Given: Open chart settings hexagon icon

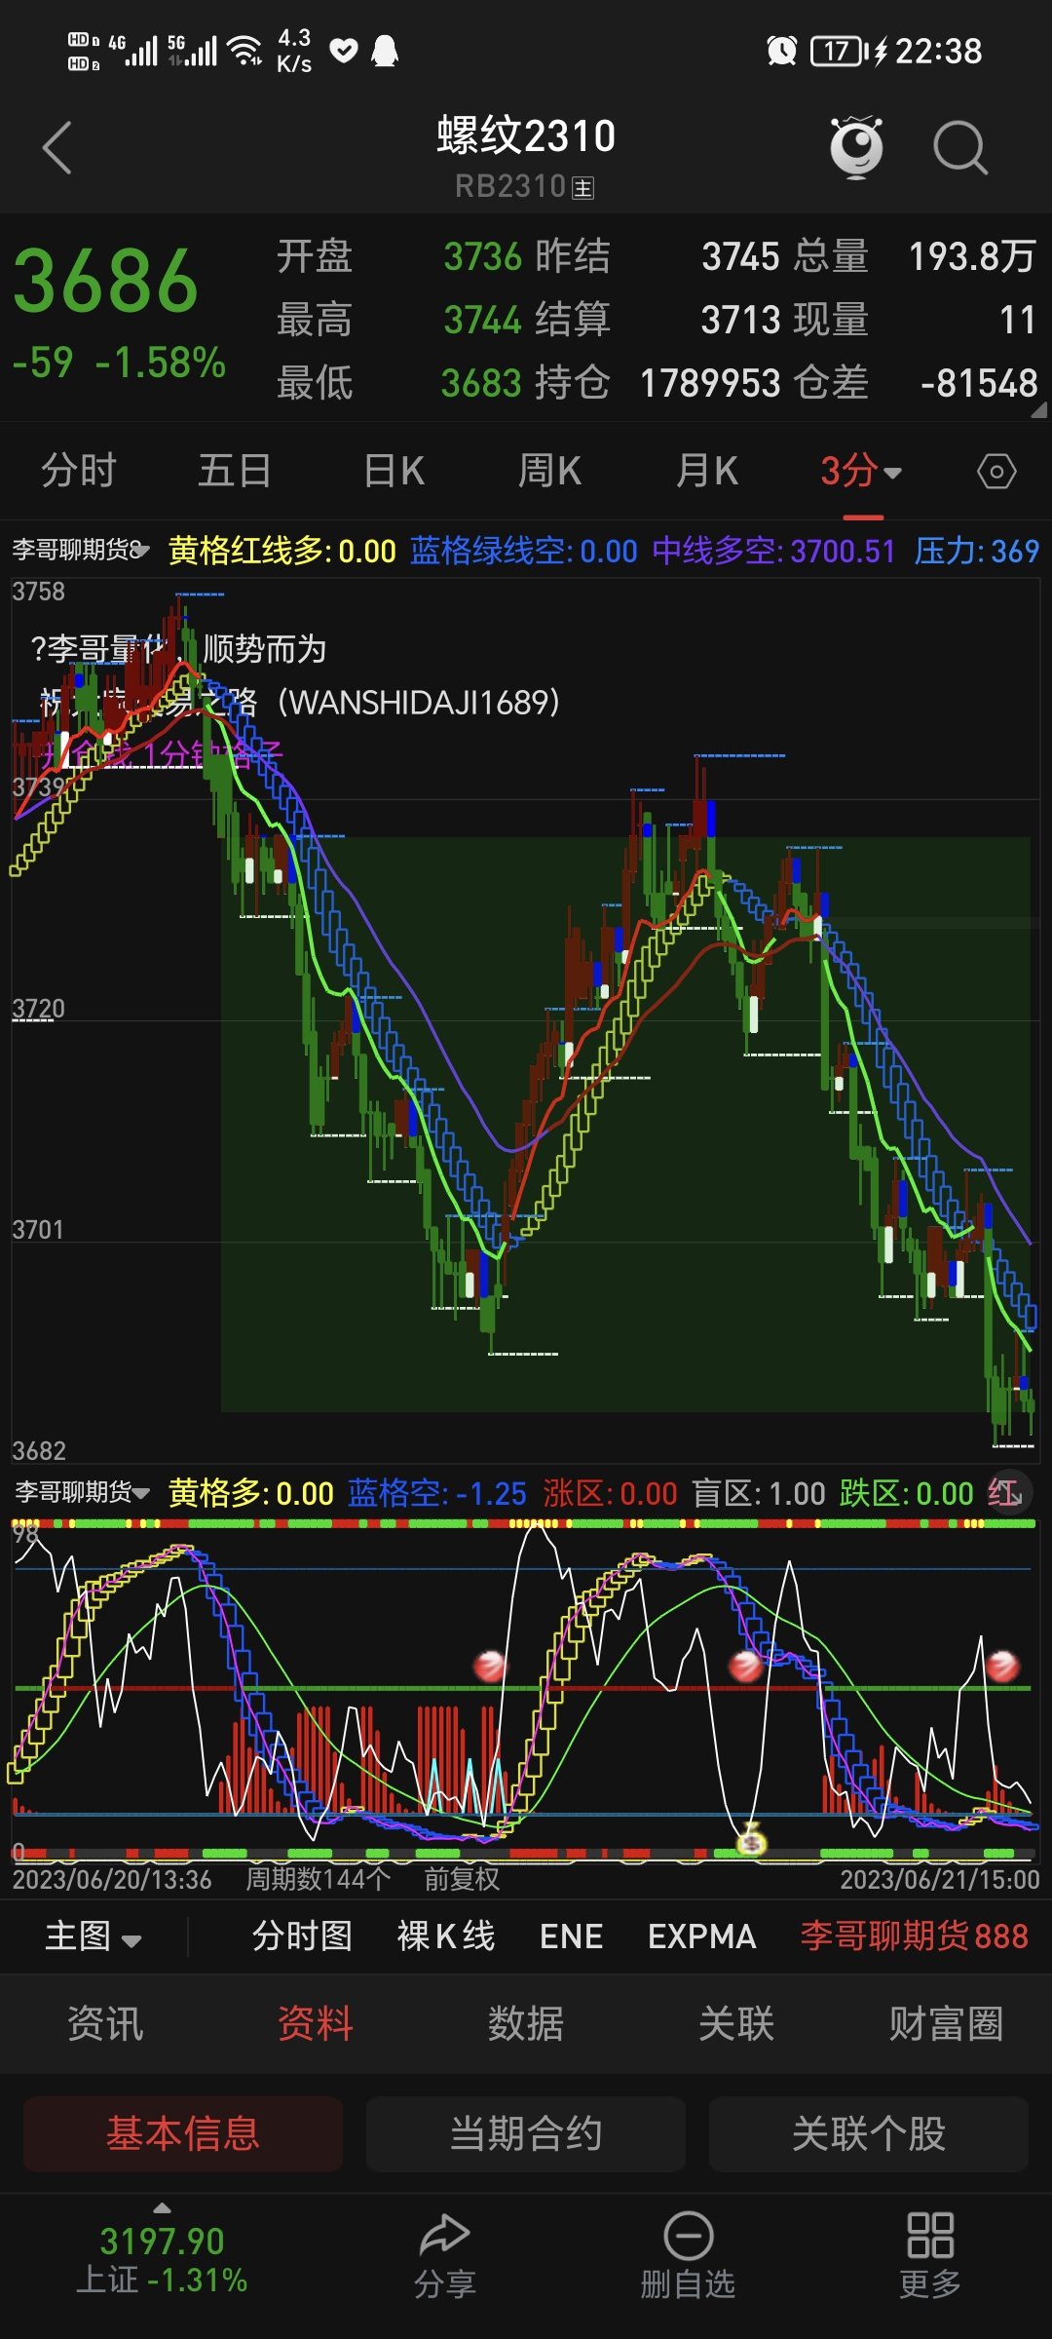Looking at the screenshot, I should [x=996, y=473].
